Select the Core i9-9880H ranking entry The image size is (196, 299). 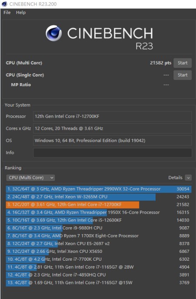pos(99,228)
